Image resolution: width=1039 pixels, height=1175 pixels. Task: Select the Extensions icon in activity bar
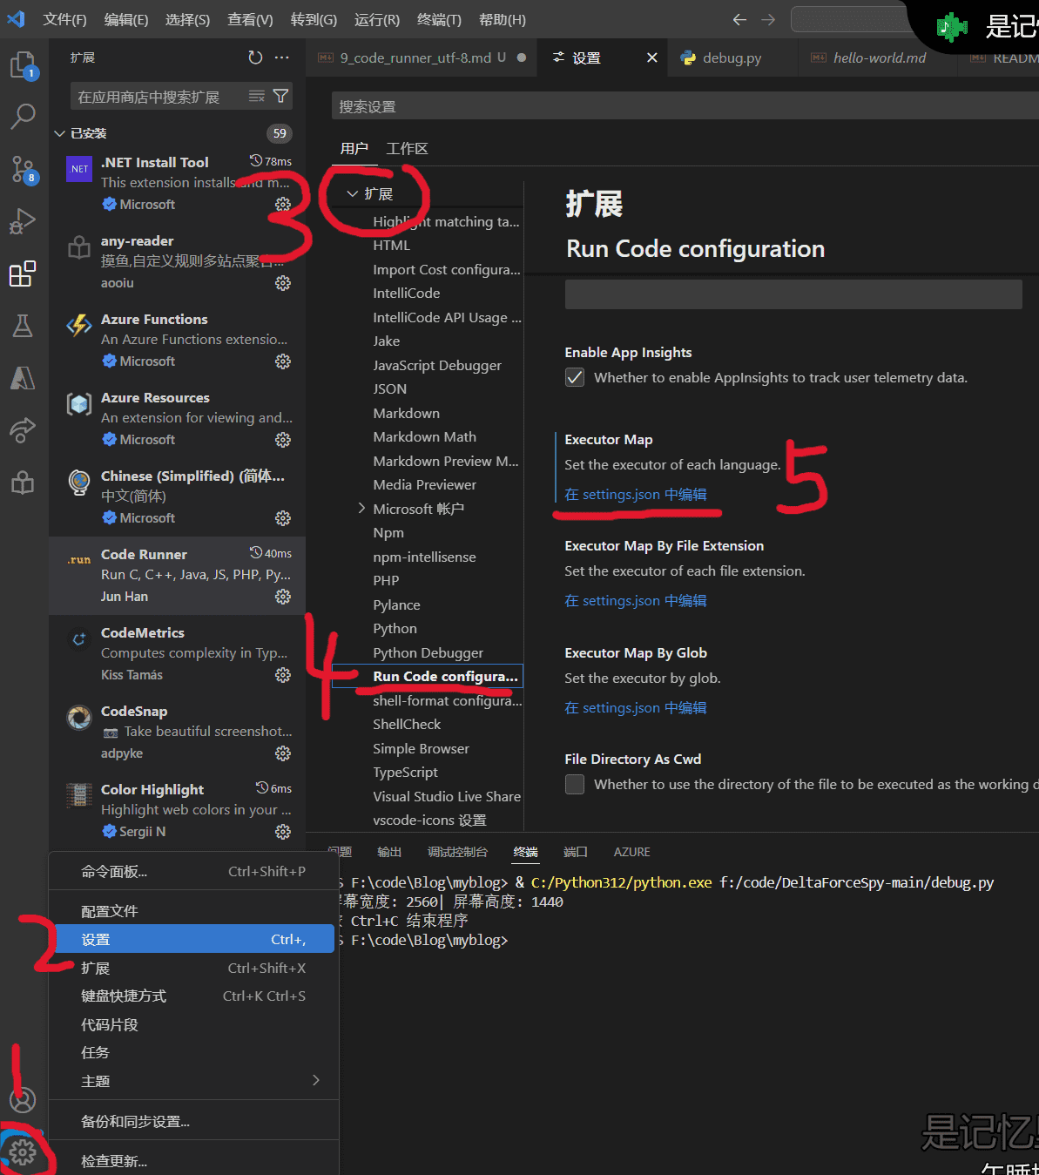click(23, 273)
